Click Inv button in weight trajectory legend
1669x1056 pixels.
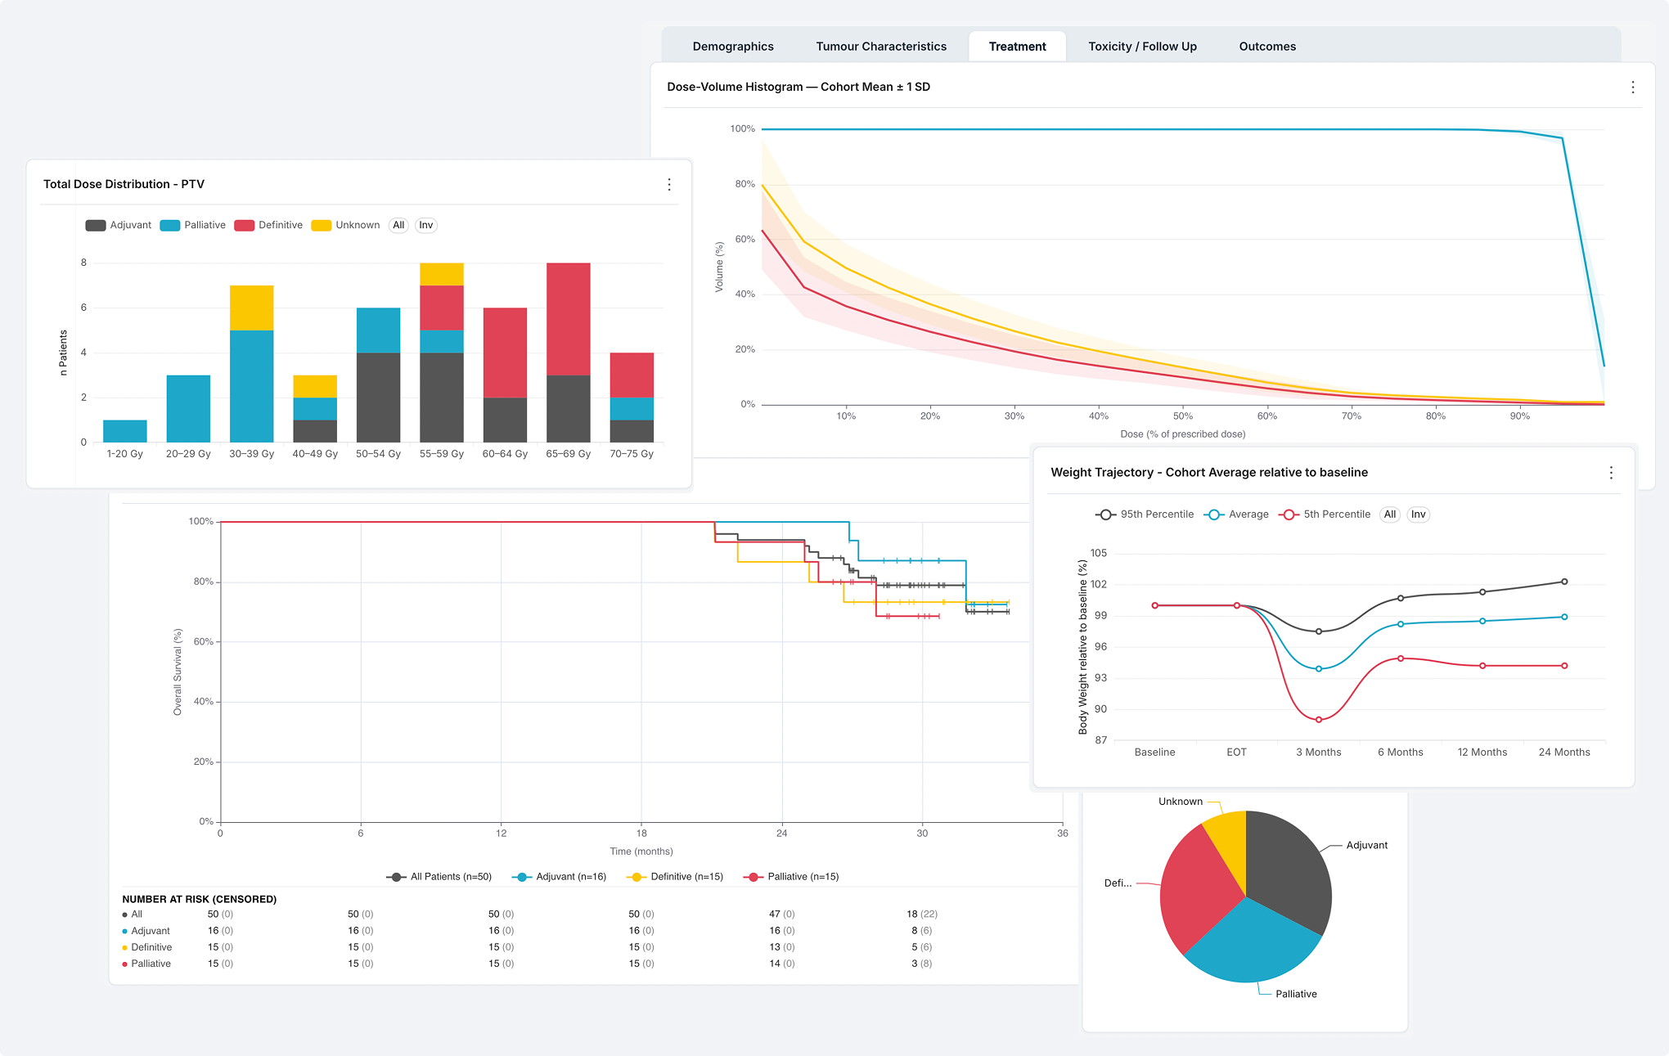[x=1419, y=515]
